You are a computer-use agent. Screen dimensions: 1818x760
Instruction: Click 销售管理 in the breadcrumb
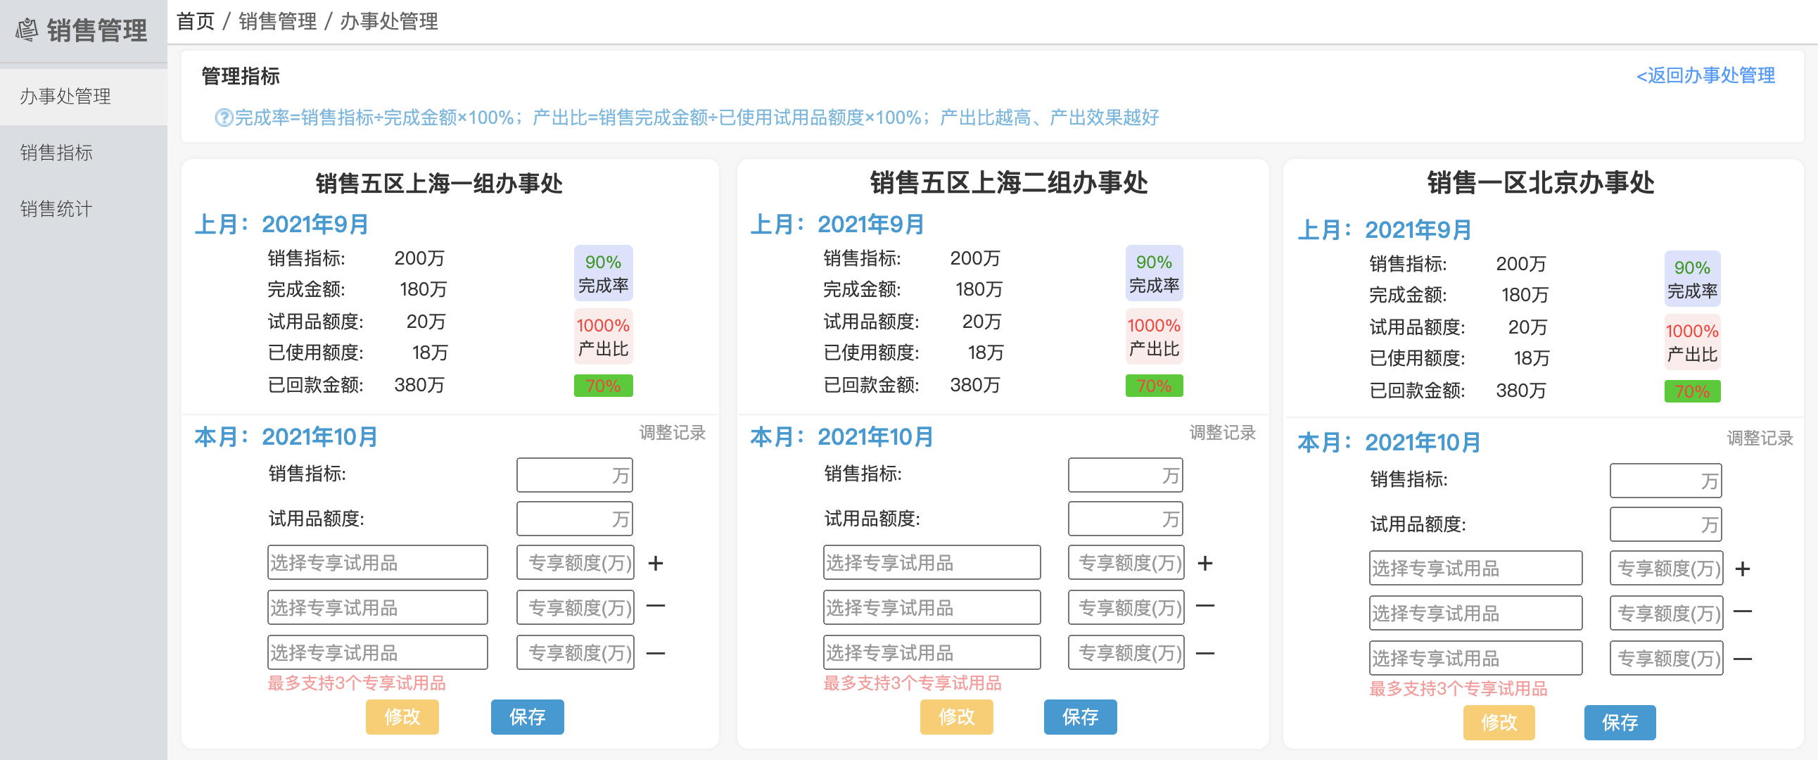[x=277, y=22]
